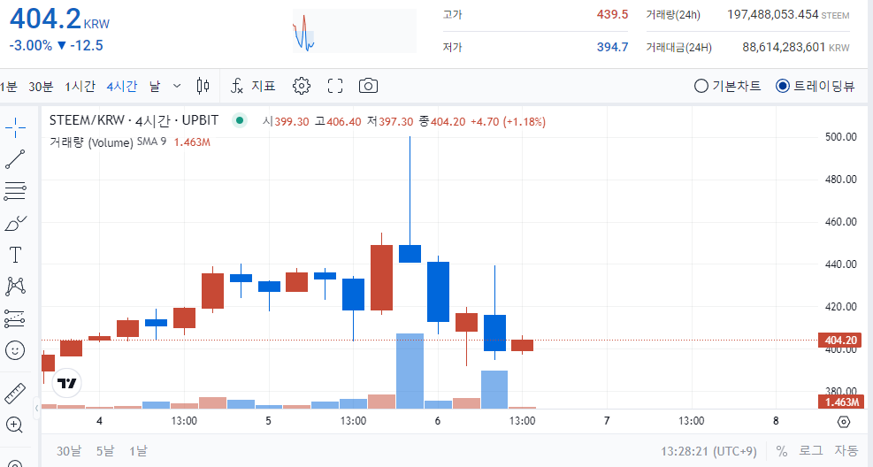Open the price scale settings gear
The height and width of the screenshot is (467, 873).
[x=844, y=421]
